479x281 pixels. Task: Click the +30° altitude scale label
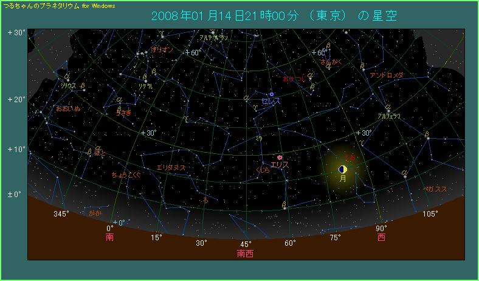[x=16, y=33]
